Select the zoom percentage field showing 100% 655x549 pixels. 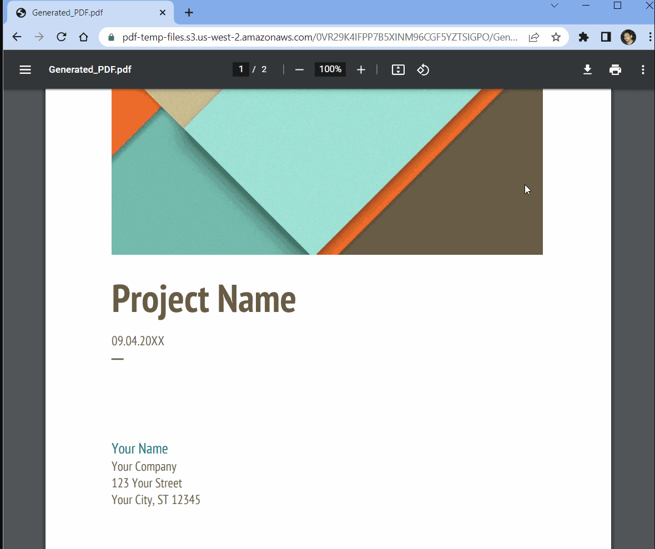(330, 69)
